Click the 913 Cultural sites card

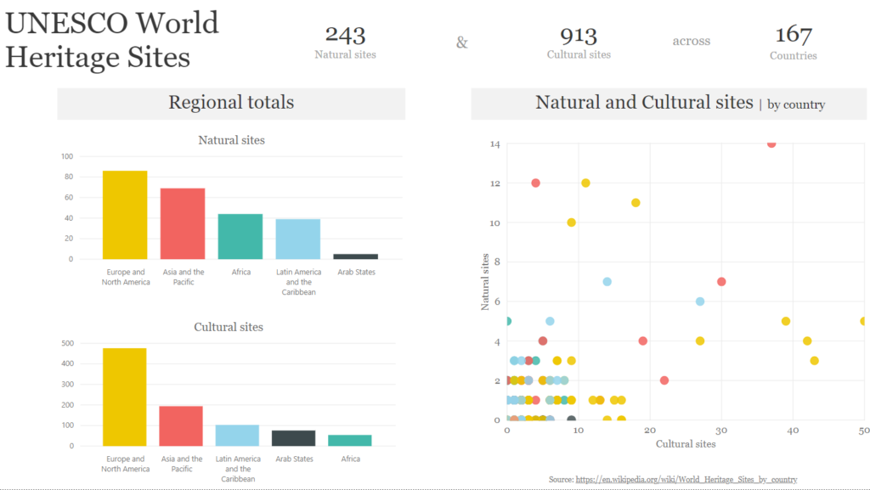579,42
